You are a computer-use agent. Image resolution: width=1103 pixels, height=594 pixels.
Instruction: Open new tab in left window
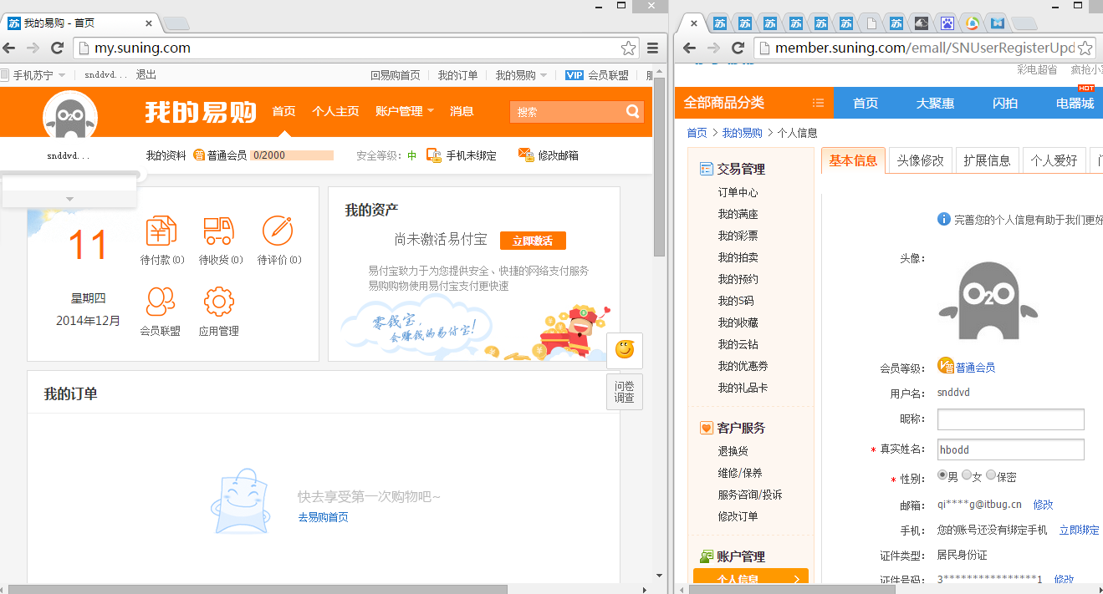click(175, 23)
